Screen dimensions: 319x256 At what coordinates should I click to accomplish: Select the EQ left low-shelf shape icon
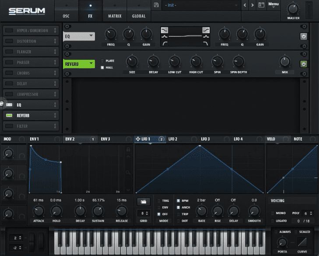[x=165, y=30]
